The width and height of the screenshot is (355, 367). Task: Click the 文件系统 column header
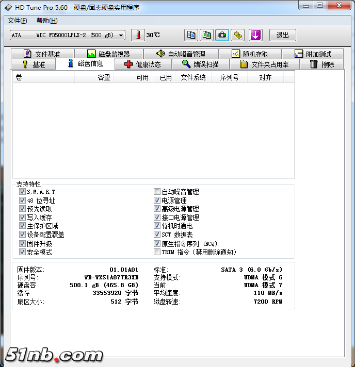(x=193, y=77)
